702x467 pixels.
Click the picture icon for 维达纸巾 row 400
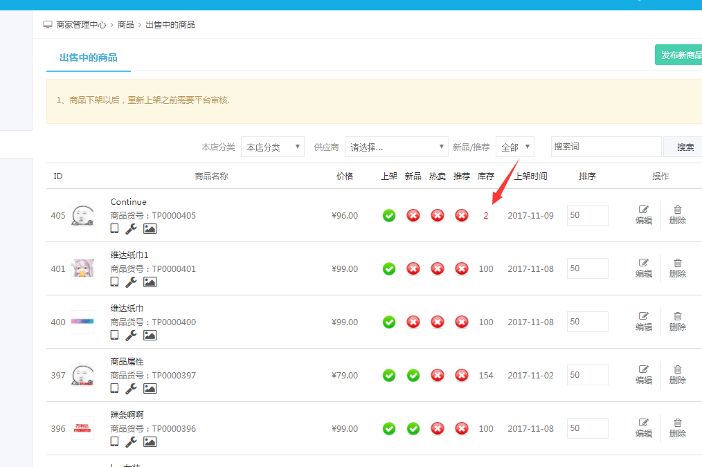click(x=150, y=335)
